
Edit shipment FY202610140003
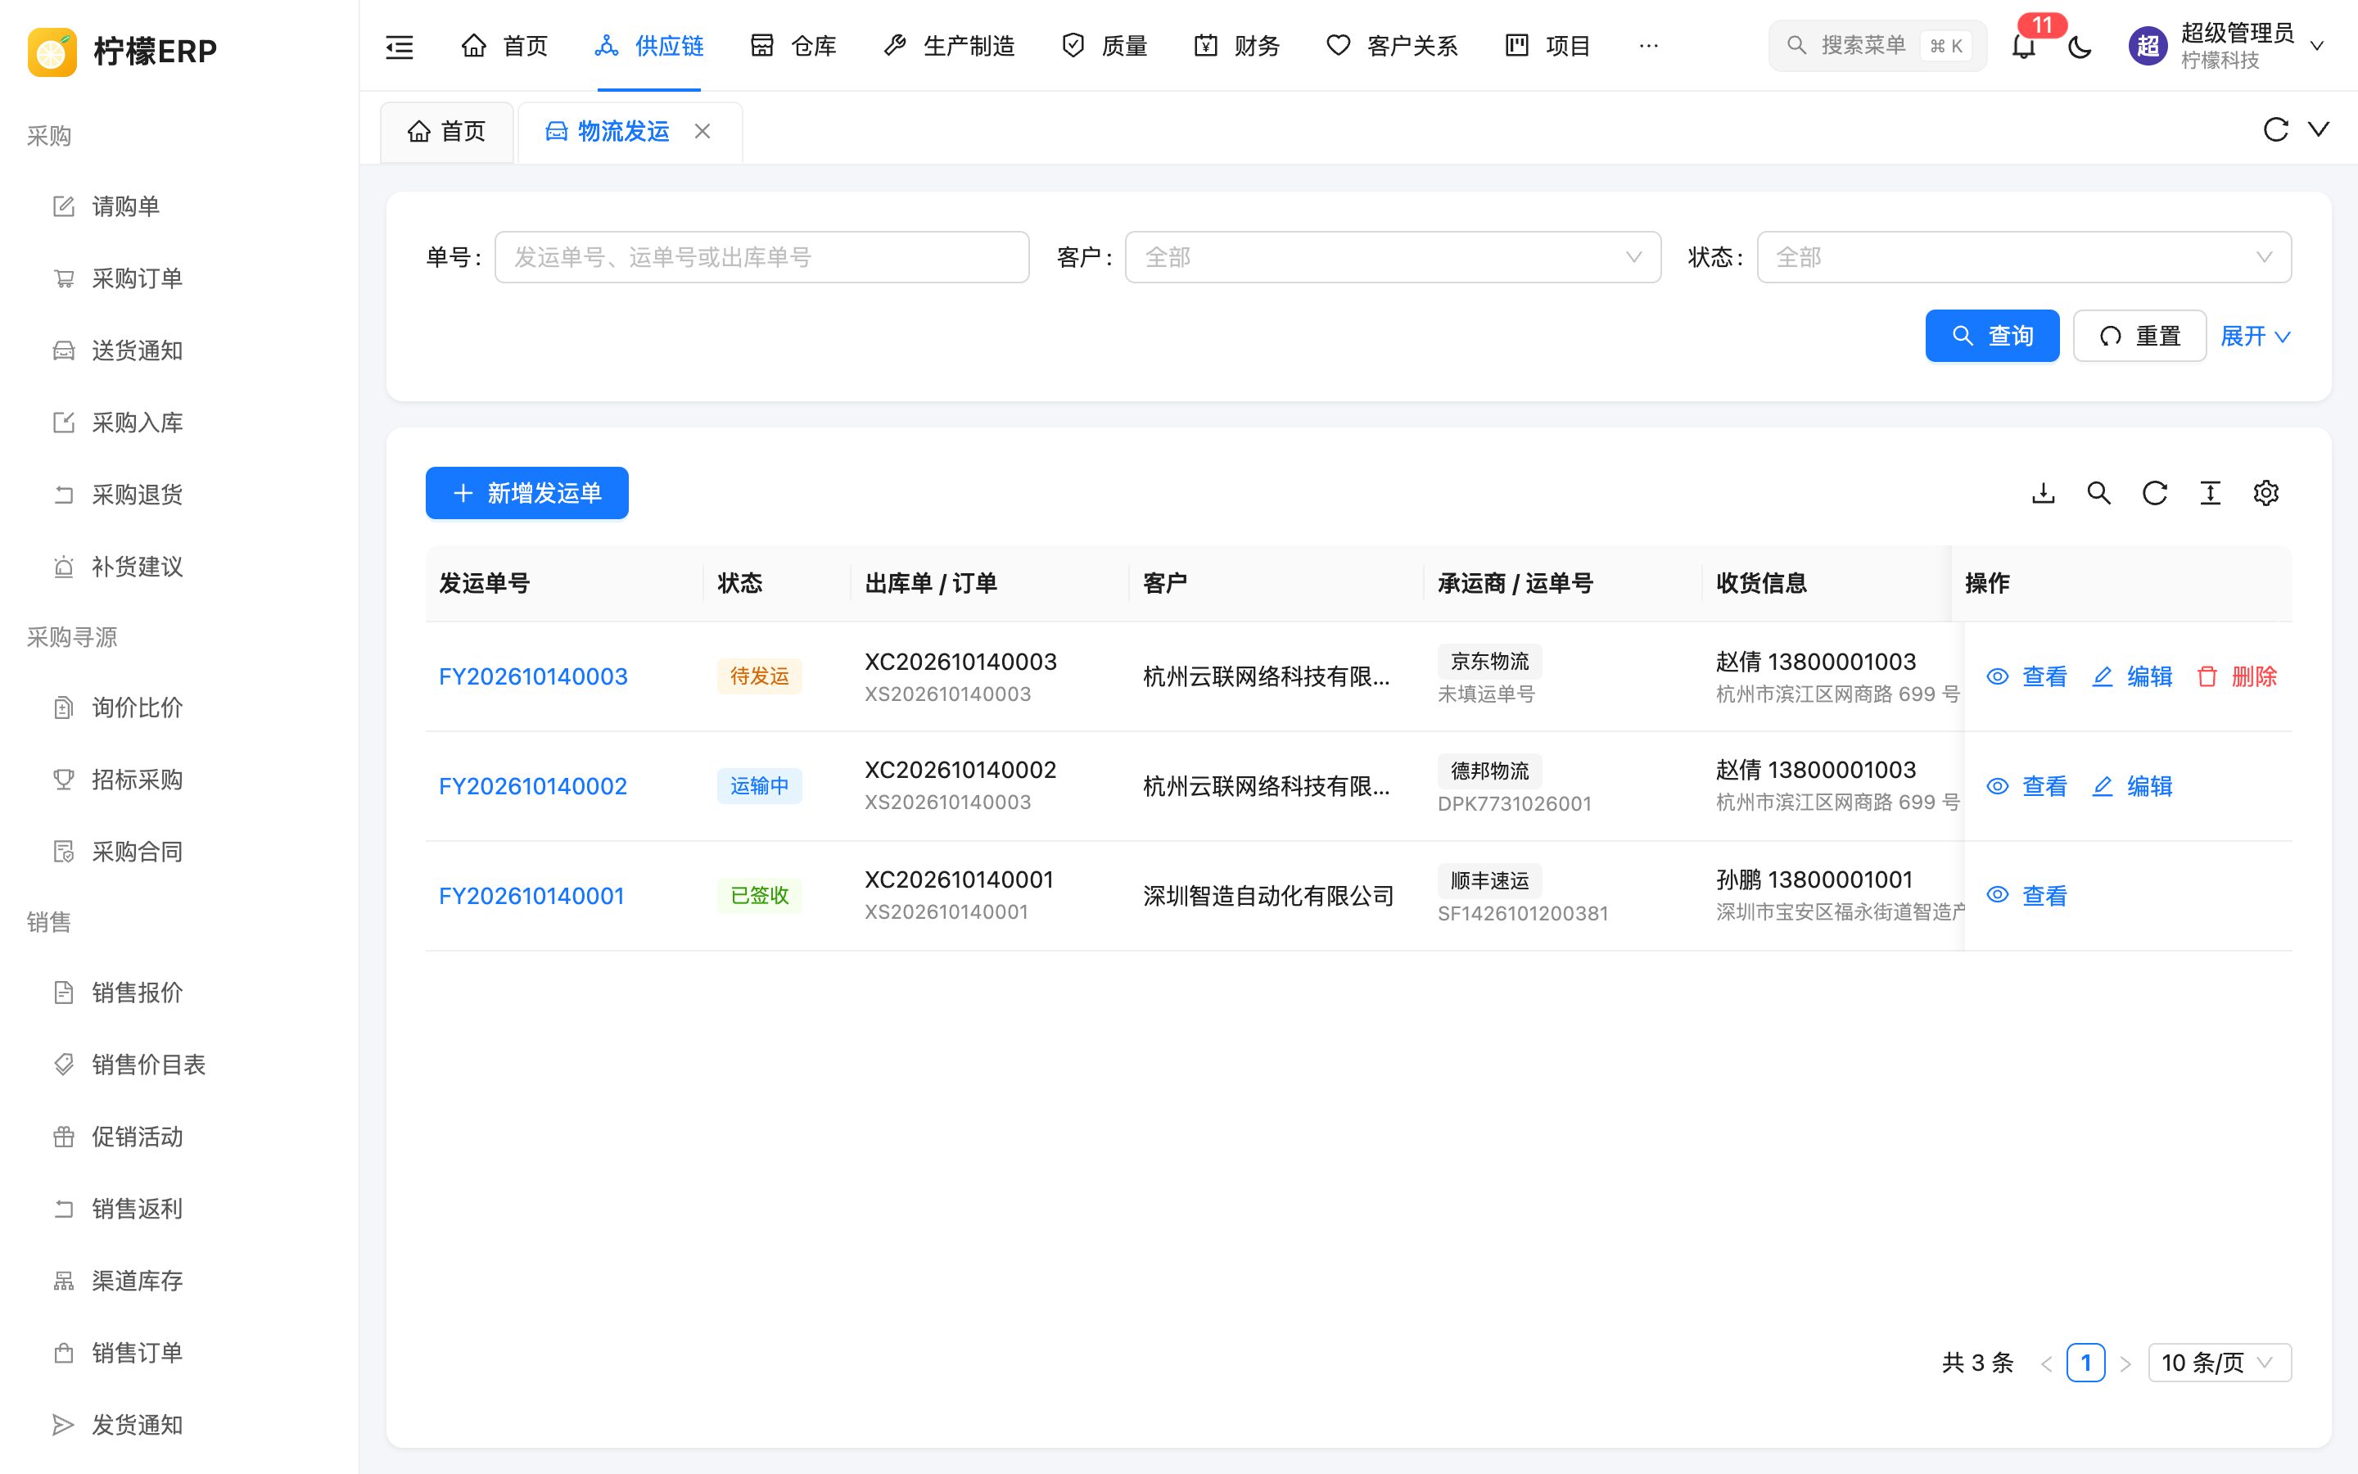pyautogui.click(x=2132, y=676)
